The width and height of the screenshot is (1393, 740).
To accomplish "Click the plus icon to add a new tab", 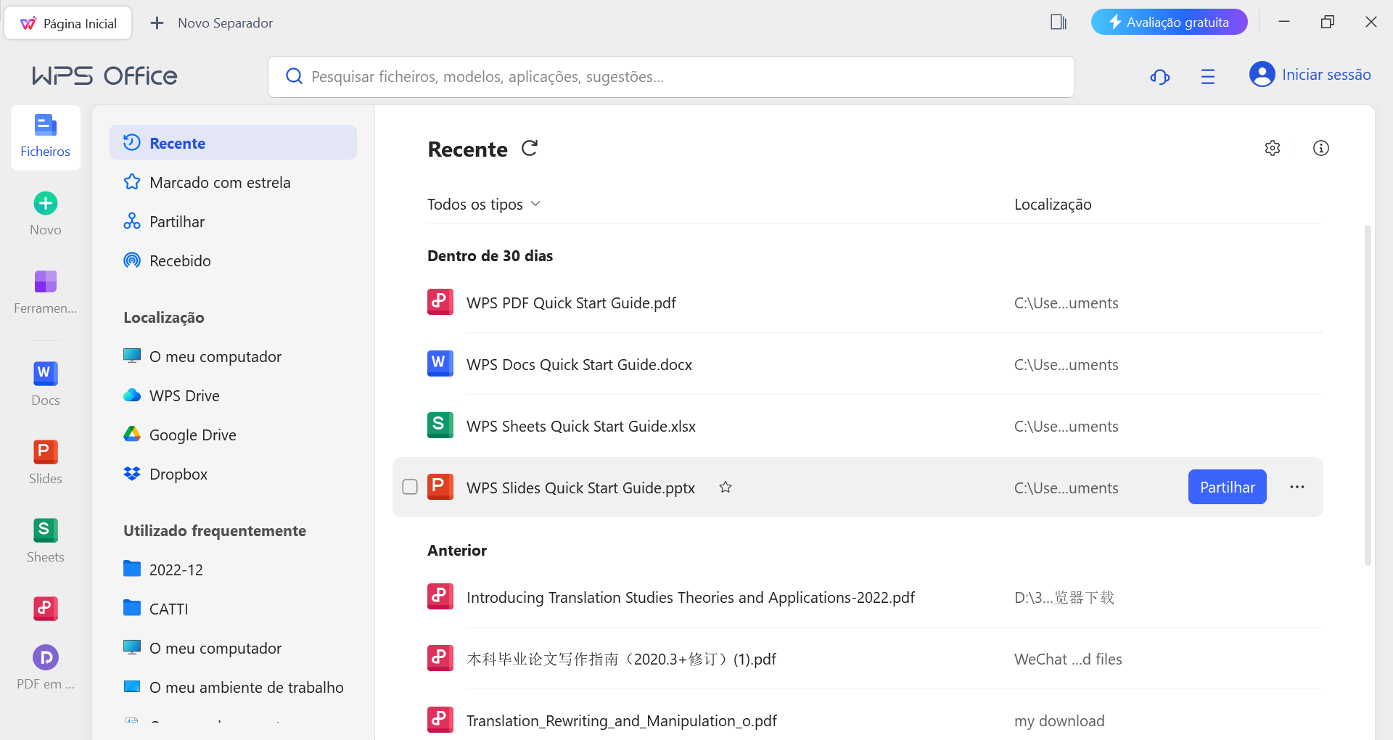I will pos(157,23).
